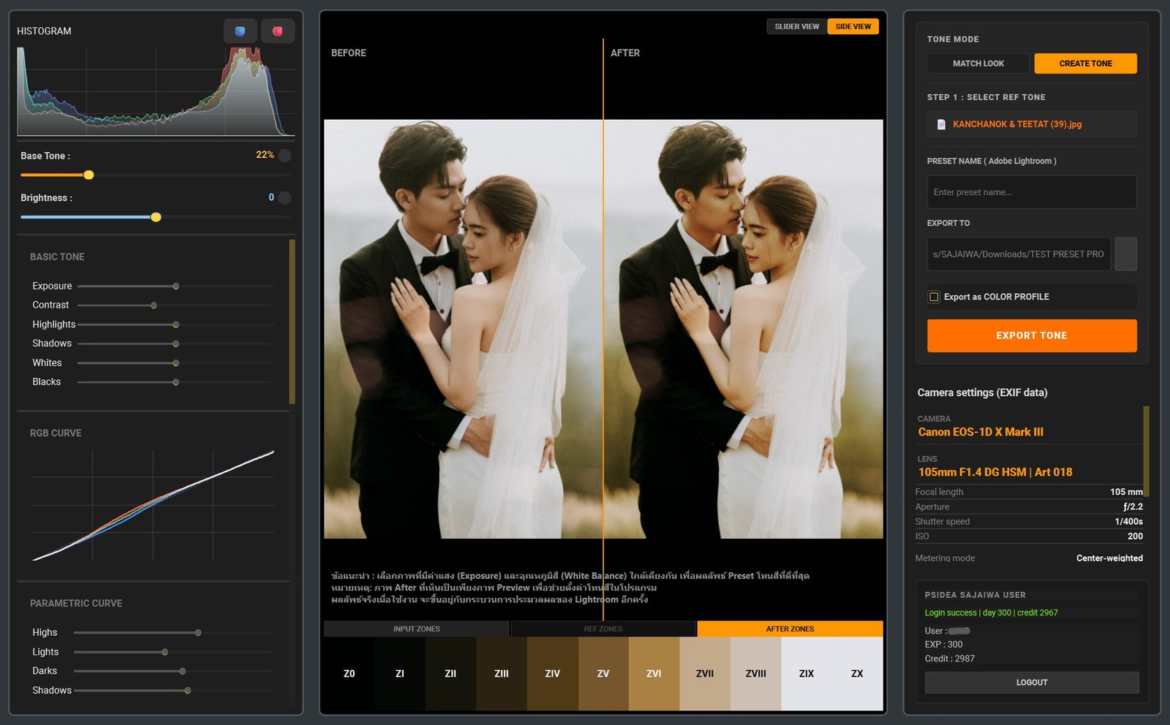
Task: Toggle the circle beside the Brightness slider
Action: 284,197
